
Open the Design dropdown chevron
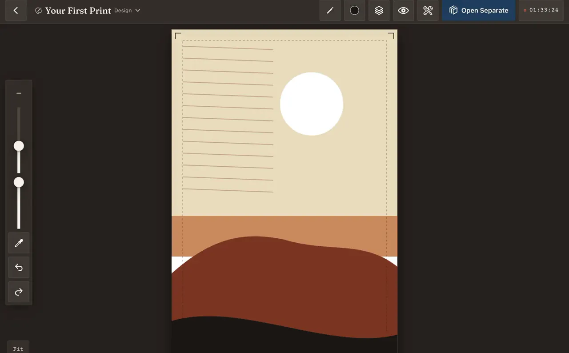(137, 10)
